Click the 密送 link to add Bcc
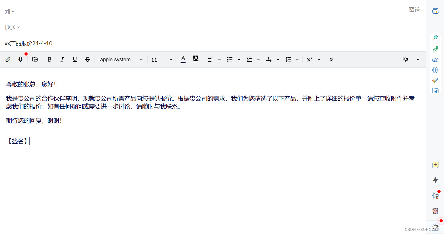 point(414,10)
